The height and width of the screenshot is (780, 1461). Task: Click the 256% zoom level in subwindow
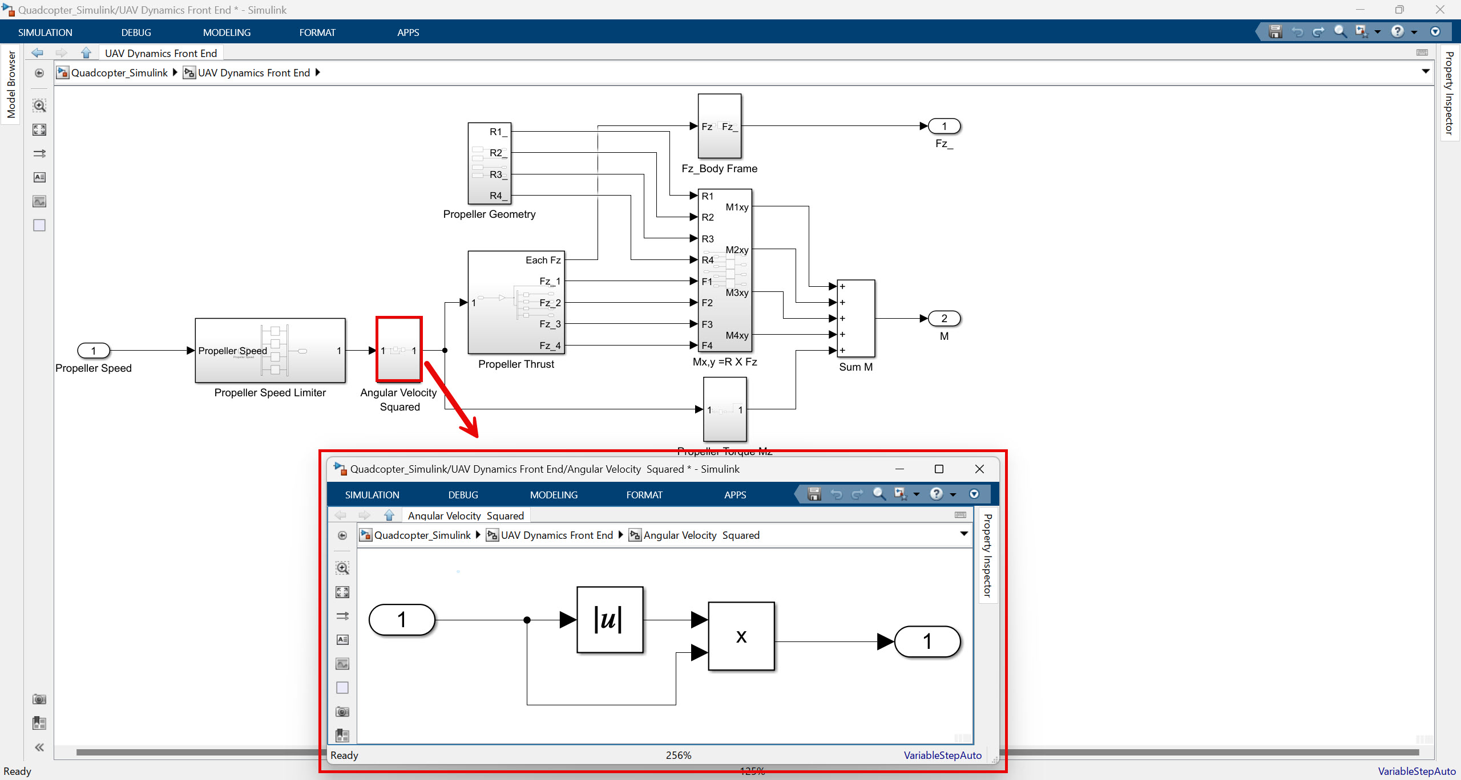(x=679, y=755)
